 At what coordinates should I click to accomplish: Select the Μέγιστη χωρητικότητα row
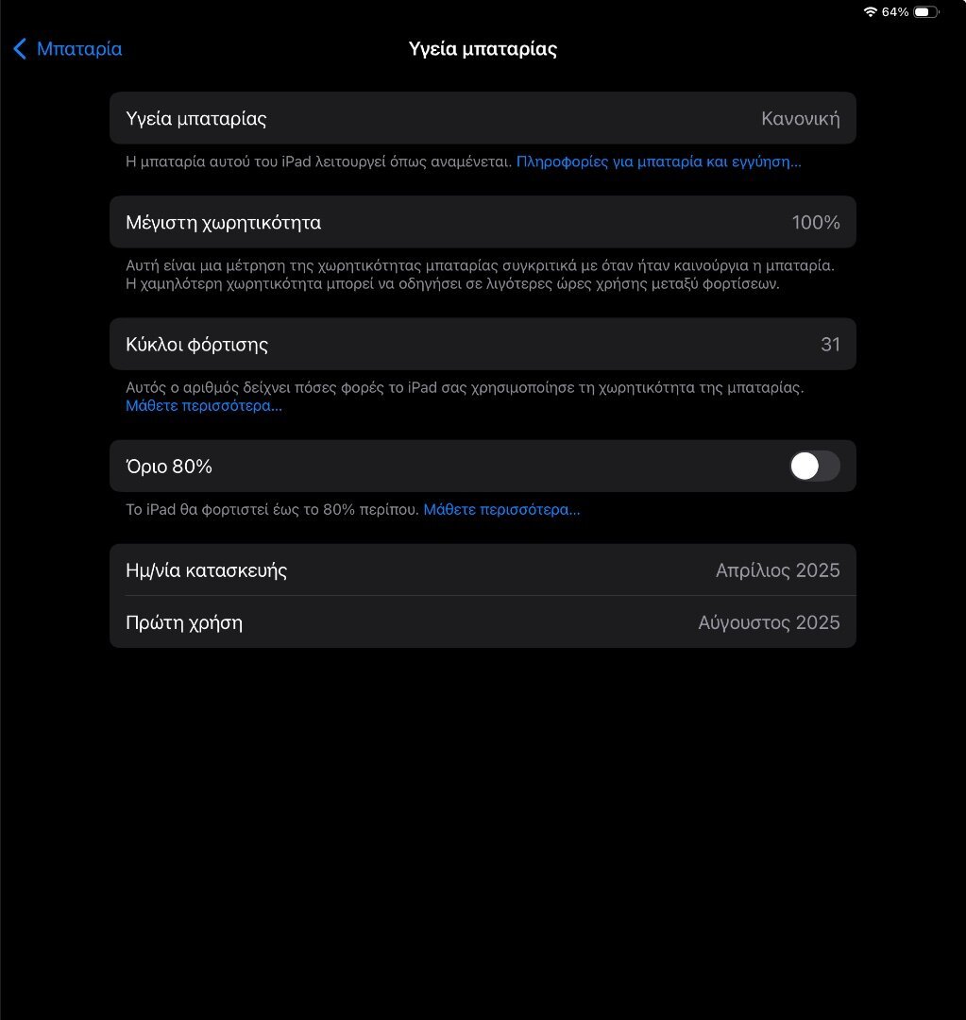tap(483, 222)
